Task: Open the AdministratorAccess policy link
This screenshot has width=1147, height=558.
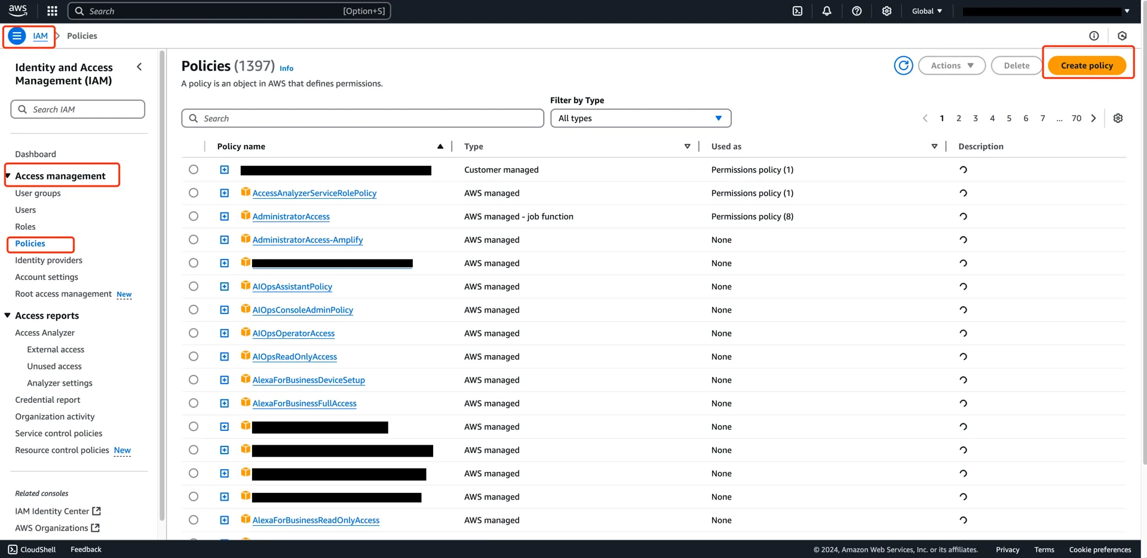Action: coord(291,217)
